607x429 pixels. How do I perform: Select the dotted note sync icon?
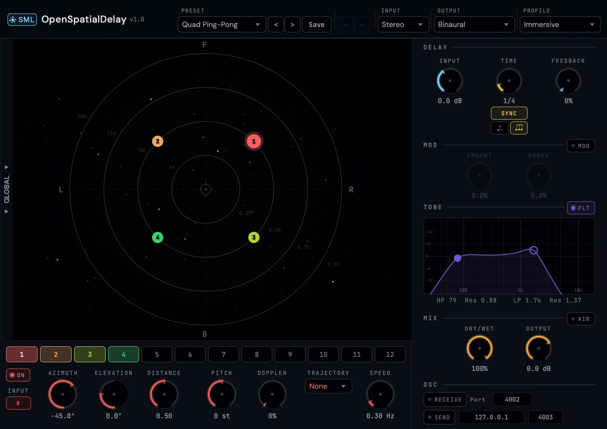click(x=499, y=128)
